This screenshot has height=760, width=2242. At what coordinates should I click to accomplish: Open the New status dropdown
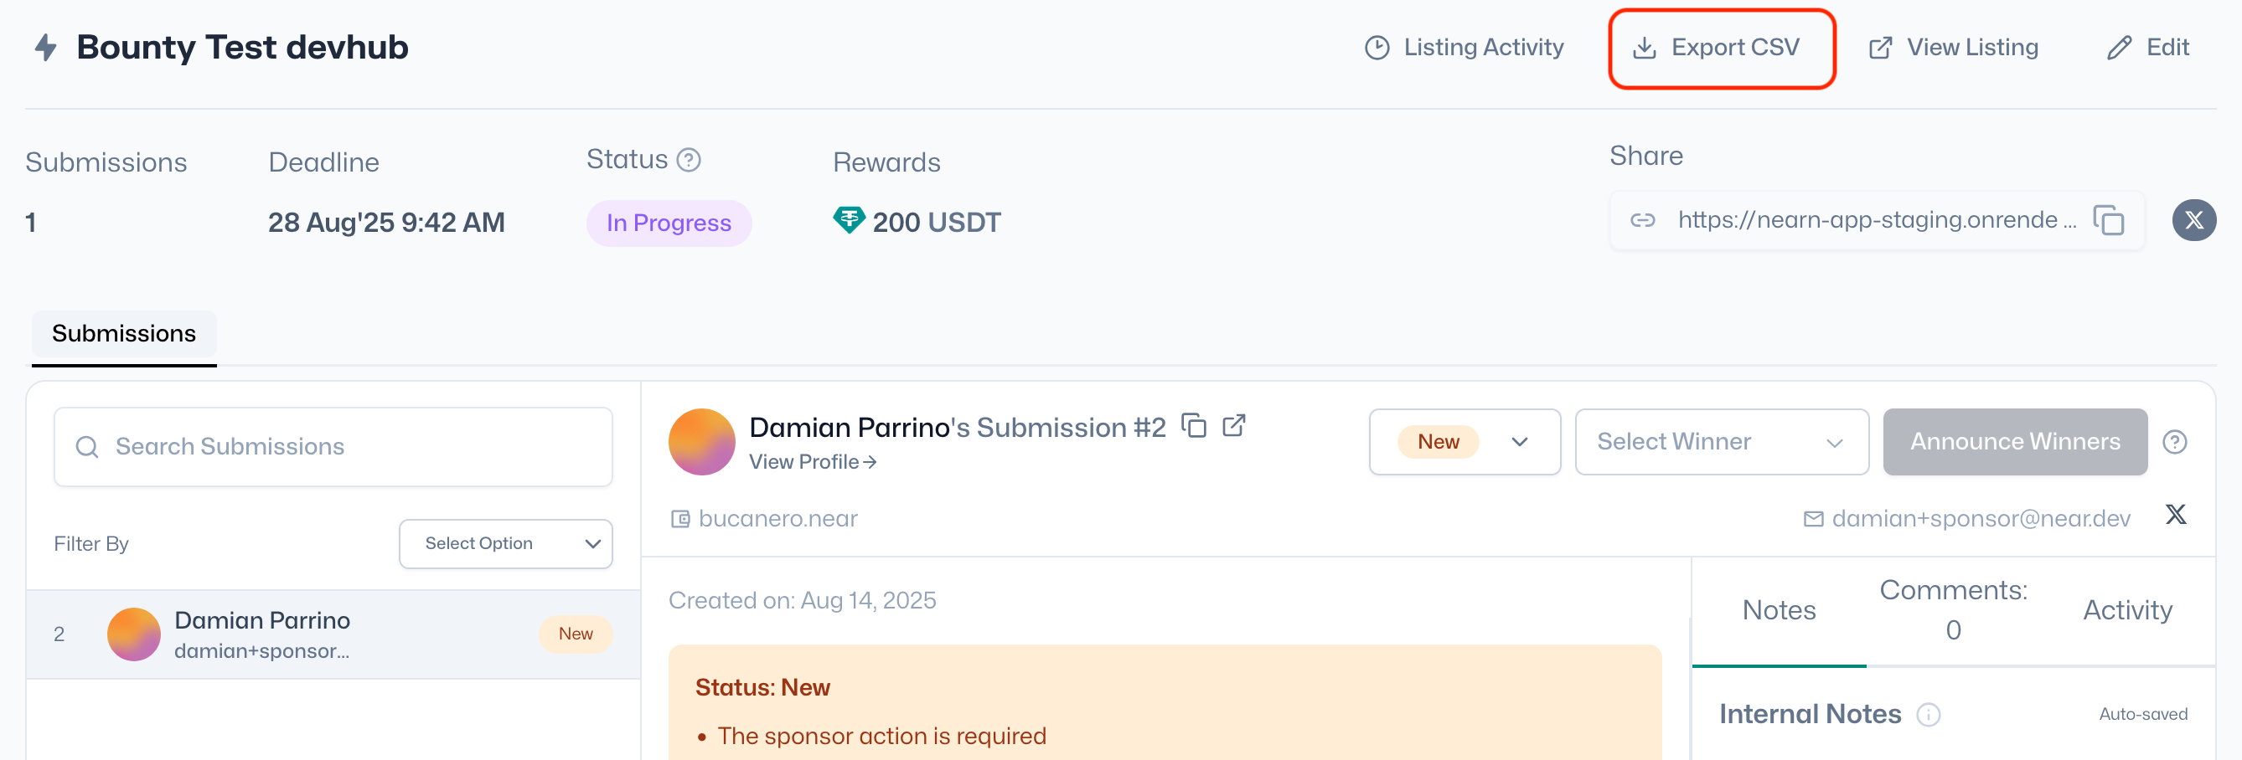pos(1464,443)
